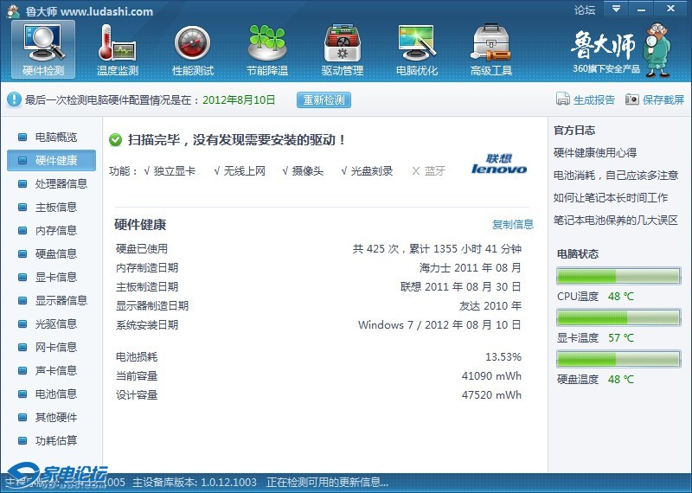Launch the 性能测试 performance test
This screenshot has height=493, width=692.
(x=192, y=49)
